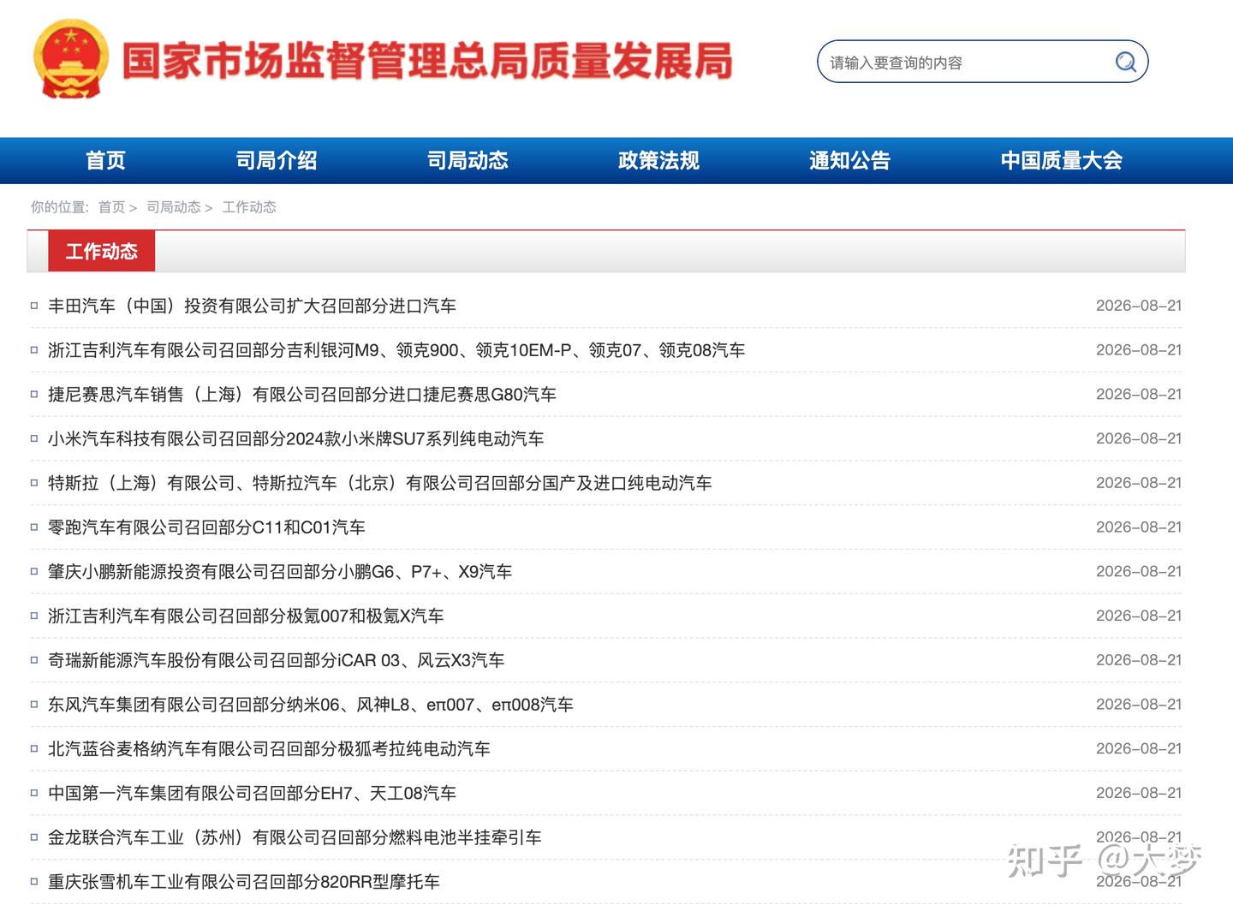The image size is (1233, 911).
Task: Click the national emblem logo
Action: coord(71,60)
